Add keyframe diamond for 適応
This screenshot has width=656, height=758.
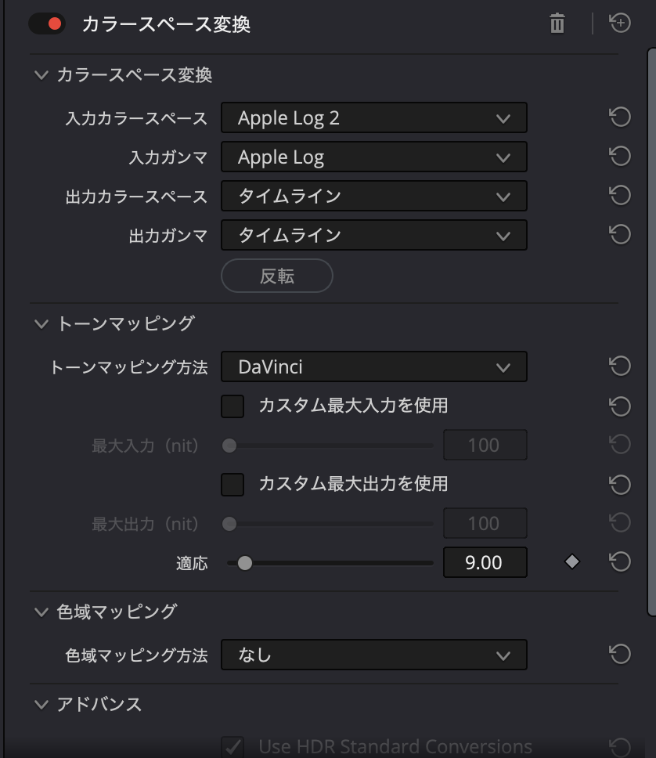(x=572, y=561)
